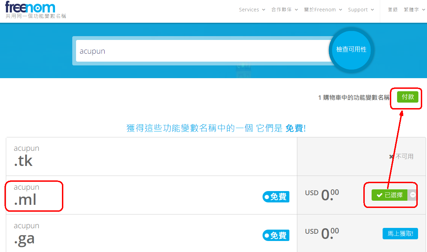The image size is (427, 252).
Task: Select the 免費 badge on the .ml row
Action: point(276,197)
